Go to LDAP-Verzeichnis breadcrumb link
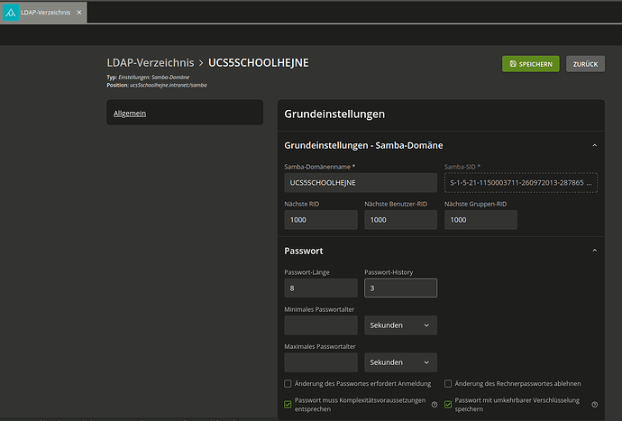The height and width of the screenshot is (421, 622). [151, 63]
